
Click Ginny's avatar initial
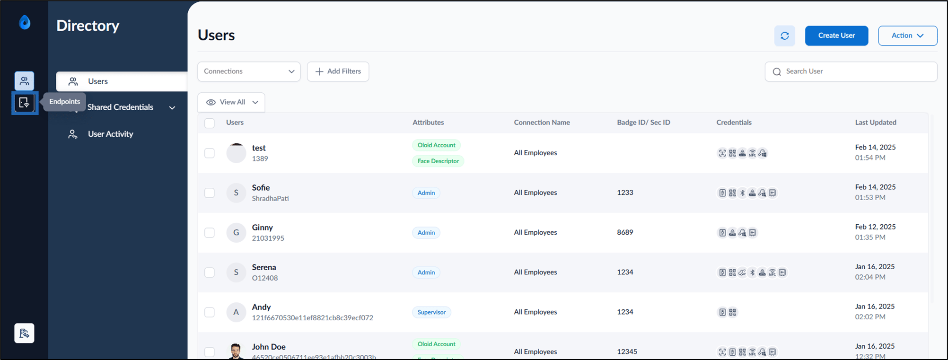click(236, 232)
